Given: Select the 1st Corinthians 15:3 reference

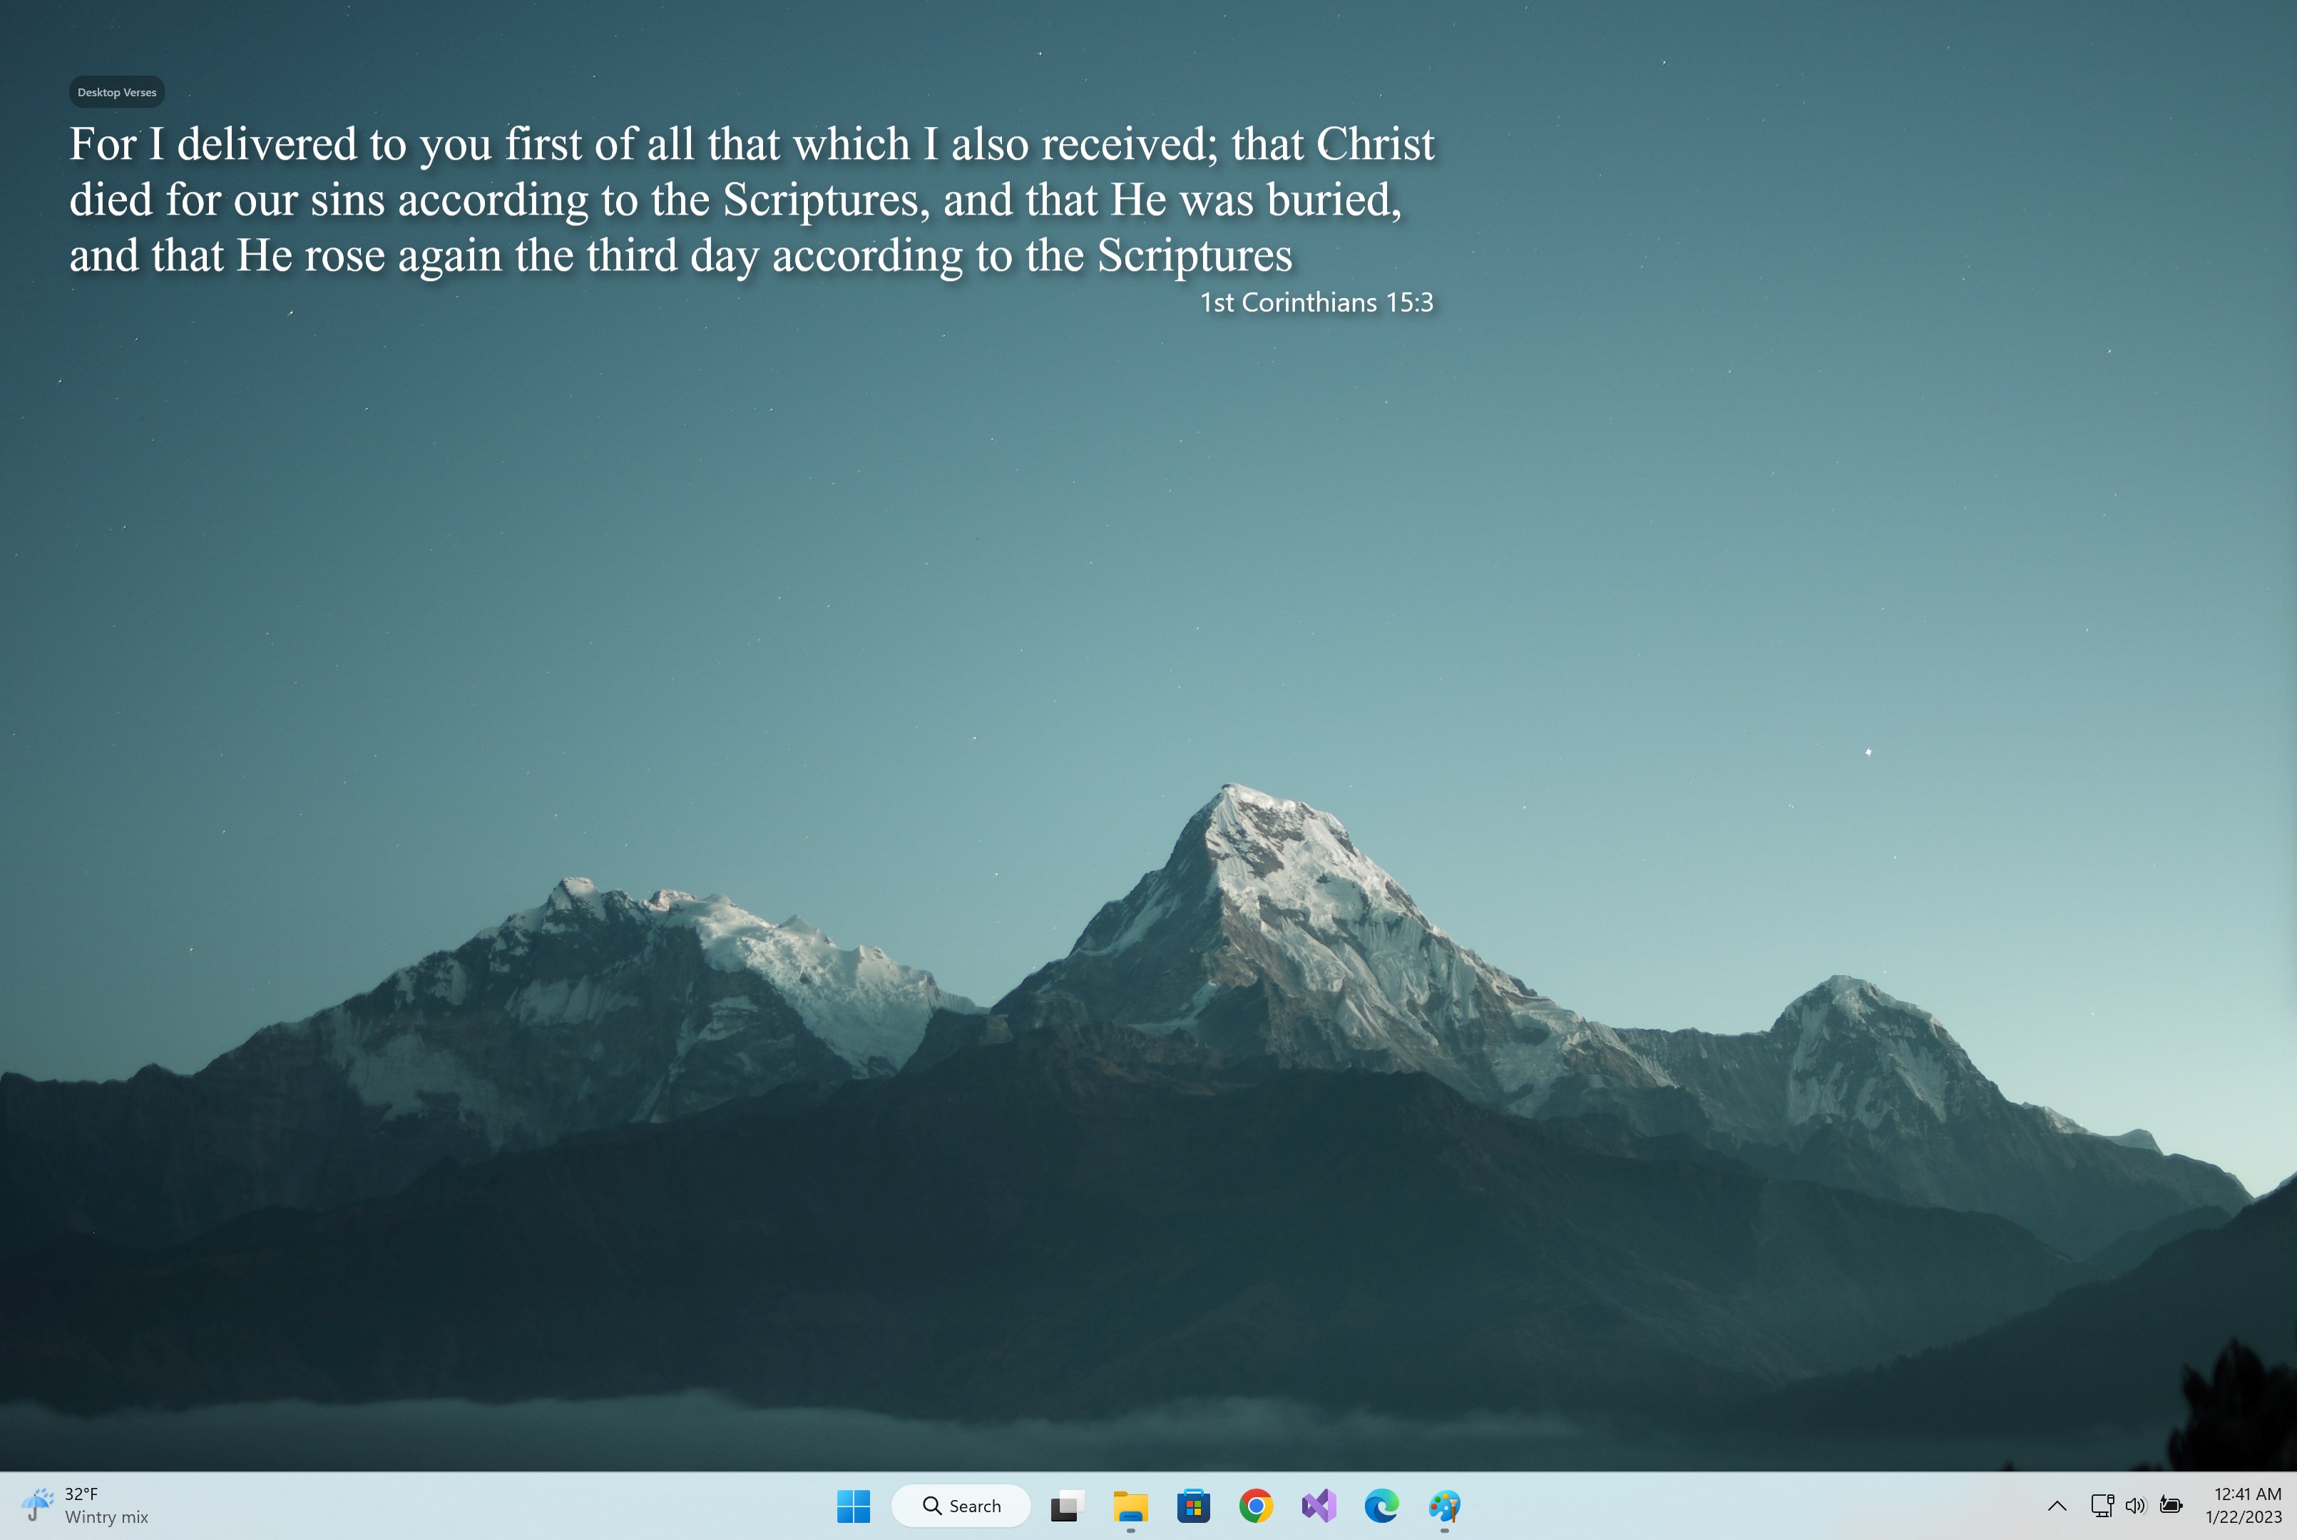Looking at the screenshot, I should [x=1316, y=303].
